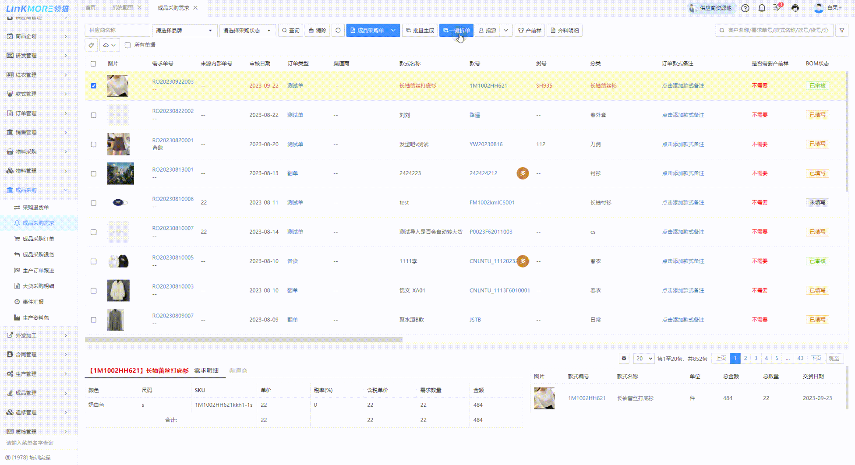Open the notification bell icon
Viewport: 855px width, 465px height.
coord(762,8)
